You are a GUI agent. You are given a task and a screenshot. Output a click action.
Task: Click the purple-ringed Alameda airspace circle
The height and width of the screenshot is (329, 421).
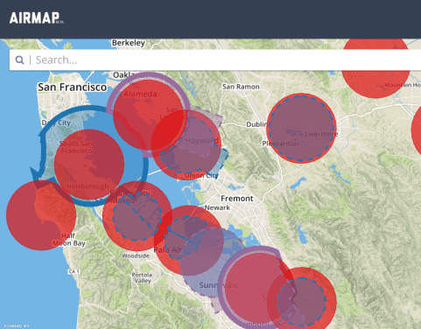(x=148, y=115)
